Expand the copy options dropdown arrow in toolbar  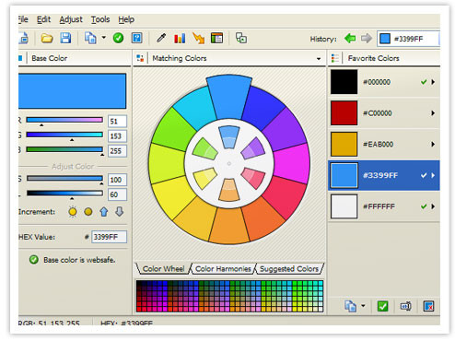pos(104,38)
